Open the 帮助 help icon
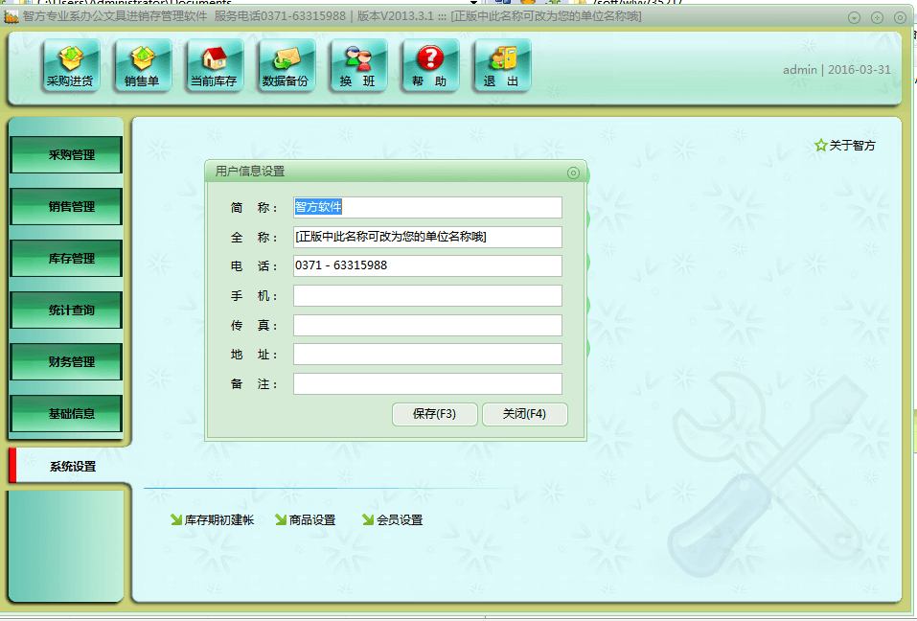The height and width of the screenshot is (621, 917). pyautogui.click(x=429, y=65)
